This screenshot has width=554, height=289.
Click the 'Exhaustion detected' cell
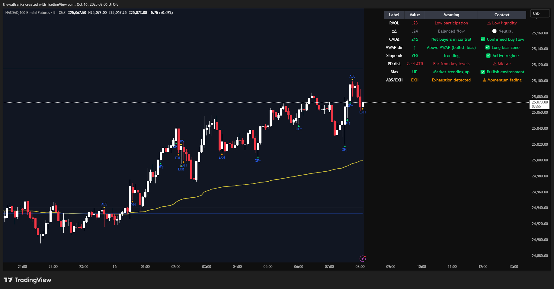[x=451, y=80]
